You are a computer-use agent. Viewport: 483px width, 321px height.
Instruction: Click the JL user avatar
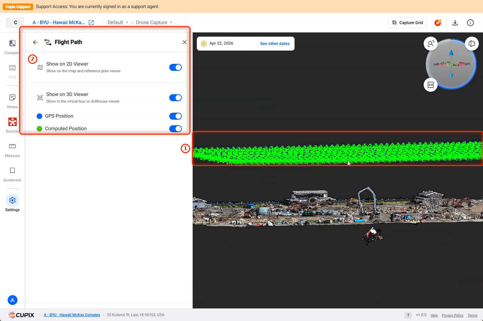pos(12,300)
